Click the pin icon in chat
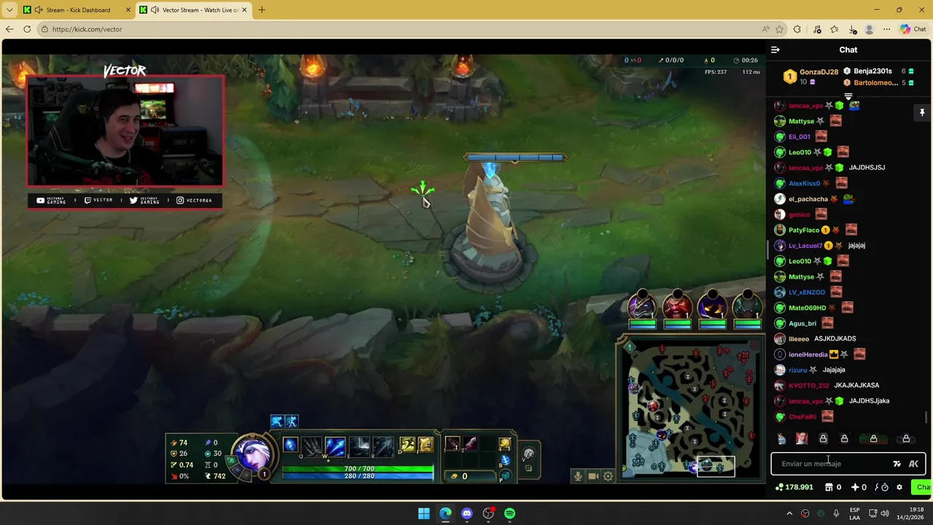933x525 pixels. 922,112
